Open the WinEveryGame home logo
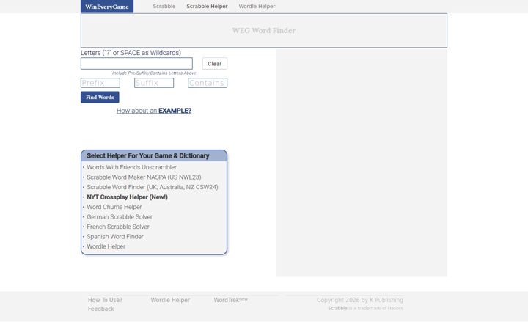The image size is (528, 330). tap(107, 7)
